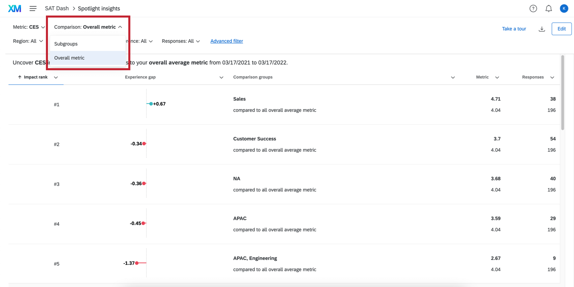The height and width of the screenshot is (287, 574).
Task: Expand the Region: All filter
Action: click(28, 41)
